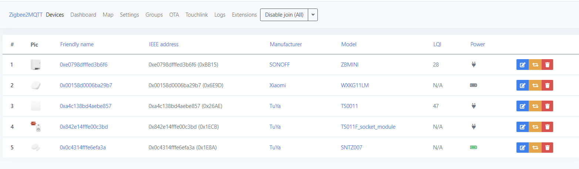Image resolution: width=579 pixels, height=169 pixels.
Task: Open device 0x842e14fffe00c3bd friendly name link
Action: [x=84, y=127]
